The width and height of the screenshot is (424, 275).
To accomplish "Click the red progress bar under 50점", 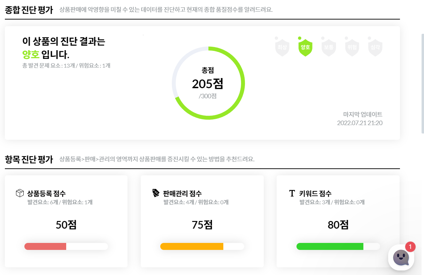I will pyautogui.click(x=45, y=246).
